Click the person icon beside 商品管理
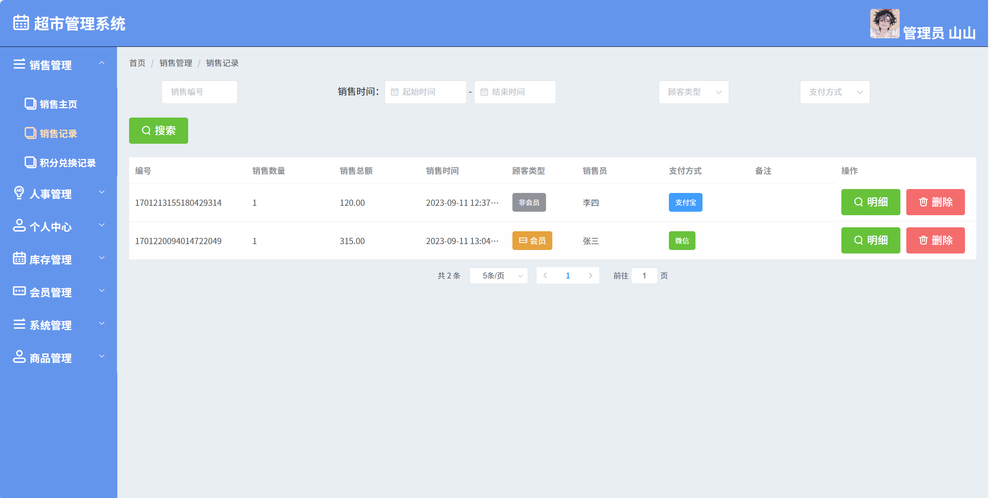 [x=19, y=357]
